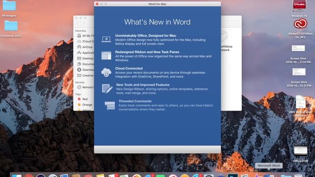The image size is (315, 177).
Task: Select the Screen Shot 17.14 PM file
Action: coord(298,54)
